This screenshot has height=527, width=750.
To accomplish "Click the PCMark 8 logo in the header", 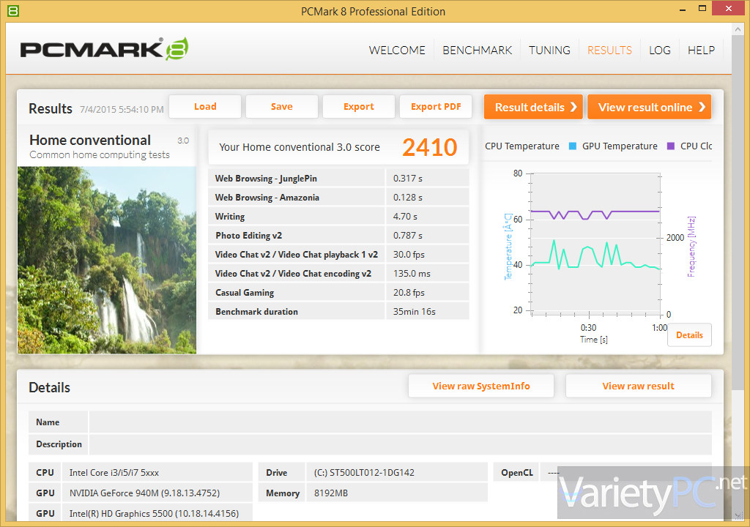I will 104,49.
